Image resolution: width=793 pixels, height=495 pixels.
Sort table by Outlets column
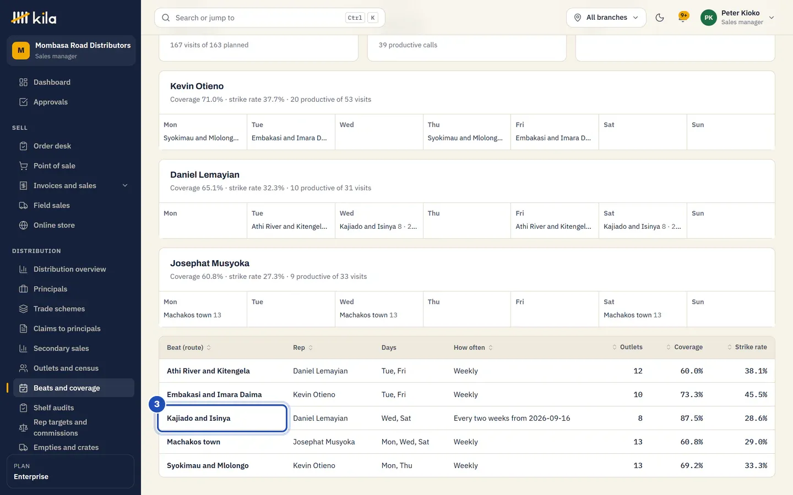pos(627,347)
